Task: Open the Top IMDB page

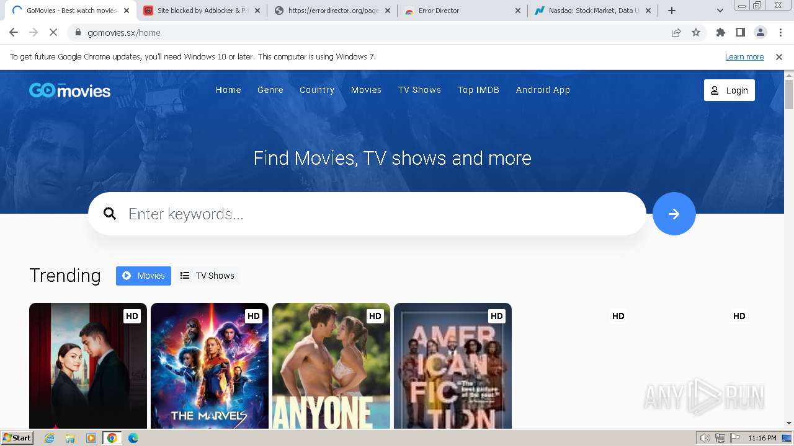Action: (x=478, y=90)
